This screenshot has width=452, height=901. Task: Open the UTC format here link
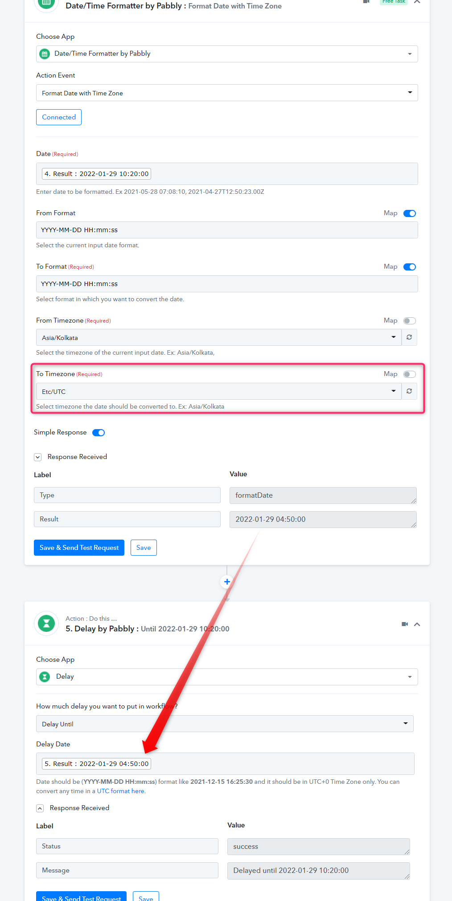click(121, 791)
